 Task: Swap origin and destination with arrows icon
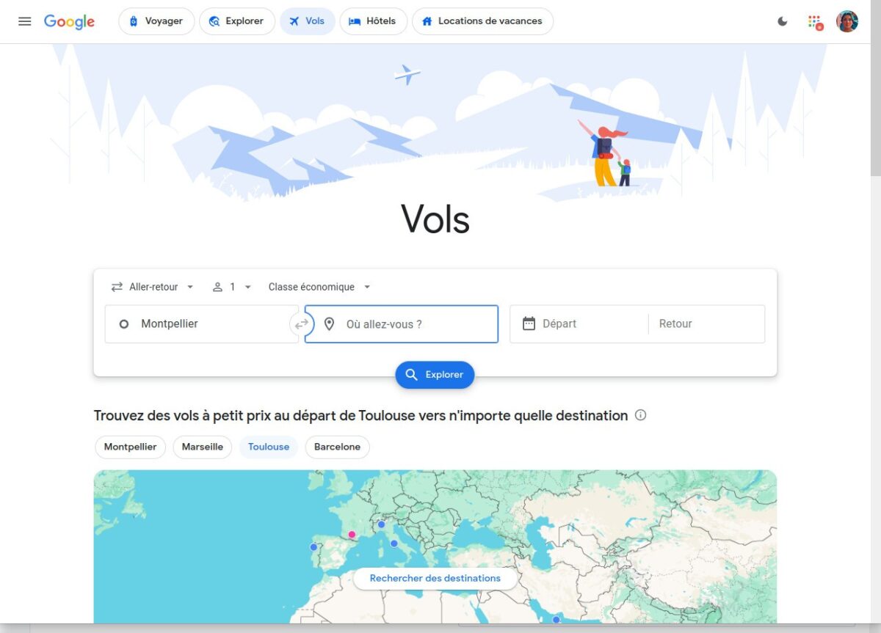[301, 323]
